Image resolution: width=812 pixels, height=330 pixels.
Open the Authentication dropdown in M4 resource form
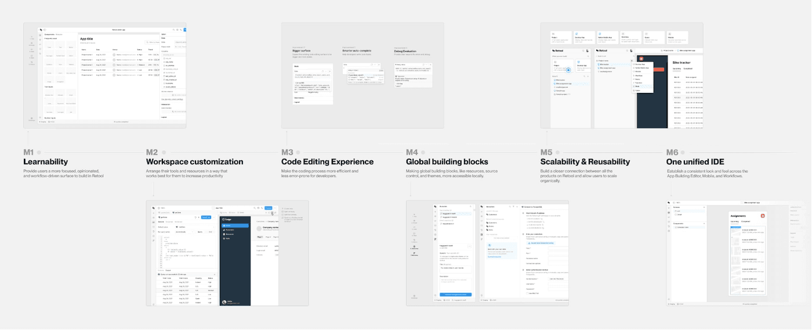coord(558,279)
